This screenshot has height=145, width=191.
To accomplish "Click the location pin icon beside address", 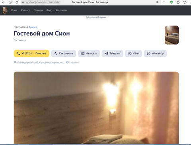I will [15, 62].
